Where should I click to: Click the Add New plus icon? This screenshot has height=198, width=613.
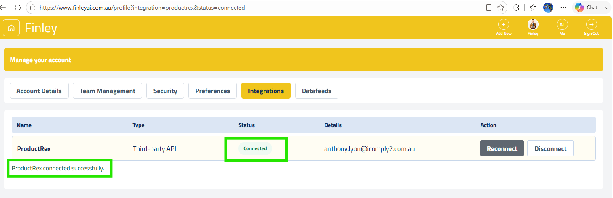point(503,25)
